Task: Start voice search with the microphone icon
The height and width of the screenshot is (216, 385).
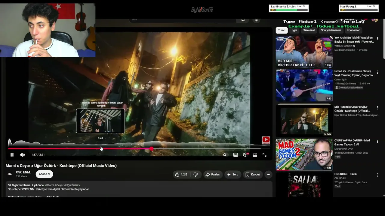Action: [x=256, y=19]
